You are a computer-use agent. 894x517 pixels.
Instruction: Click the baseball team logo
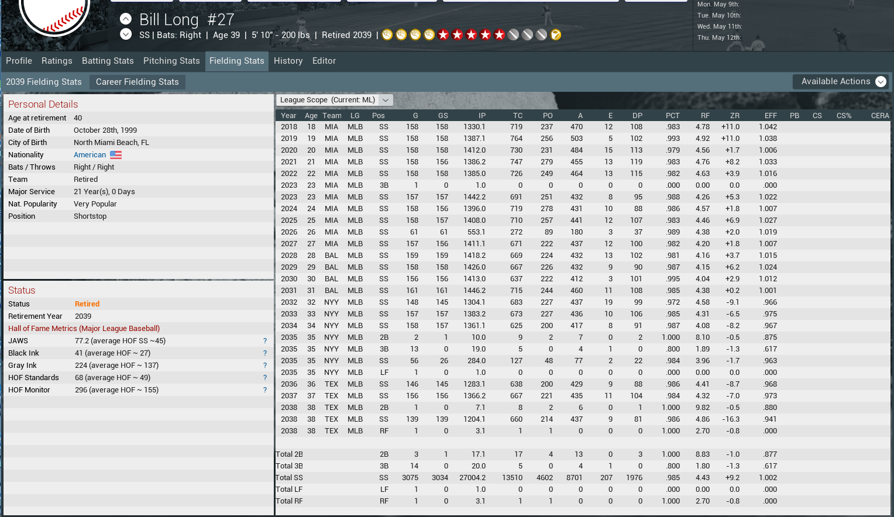point(54,15)
